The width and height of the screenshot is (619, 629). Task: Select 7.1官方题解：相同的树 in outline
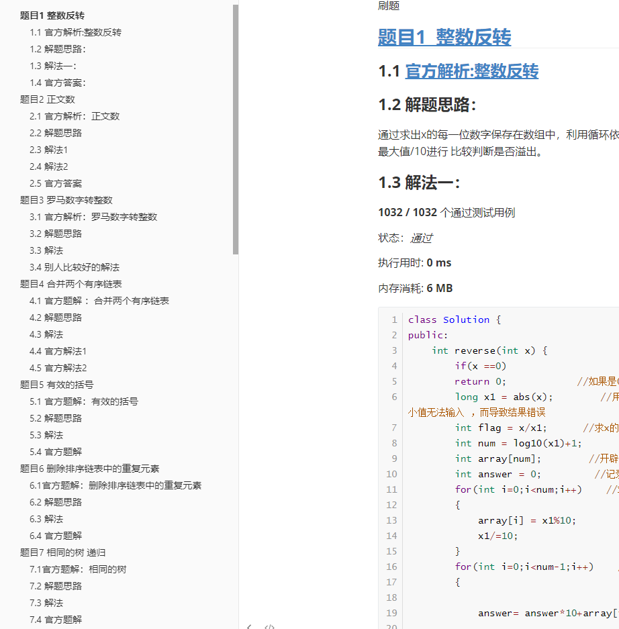click(79, 570)
